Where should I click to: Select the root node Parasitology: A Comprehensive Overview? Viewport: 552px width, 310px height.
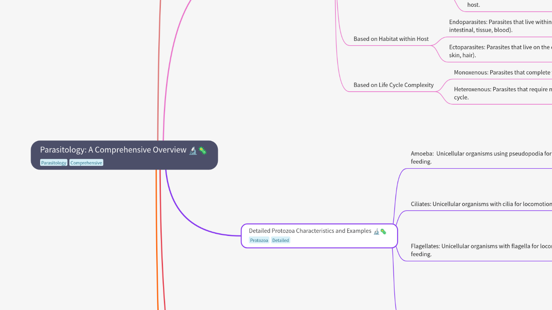[124, 155]
